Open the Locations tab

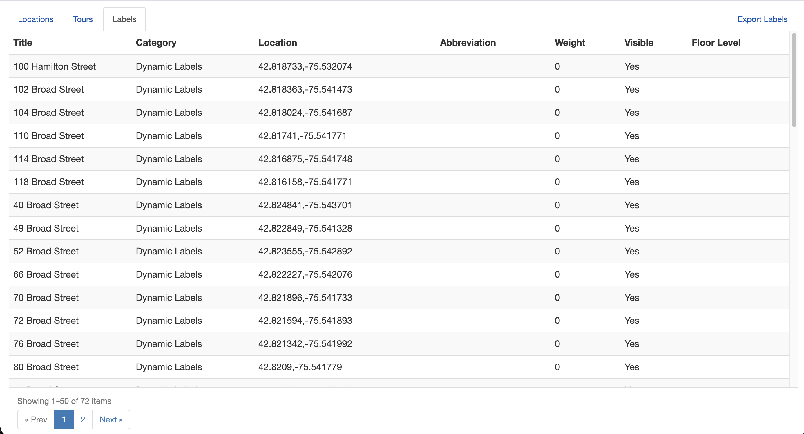[36, 19]
